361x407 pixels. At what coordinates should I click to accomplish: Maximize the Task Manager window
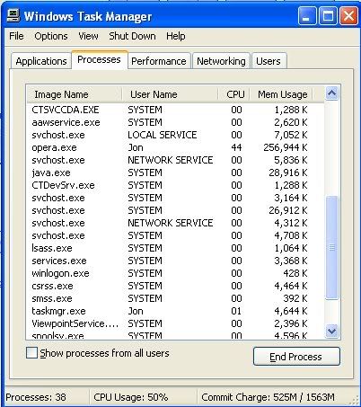point(328,16)
